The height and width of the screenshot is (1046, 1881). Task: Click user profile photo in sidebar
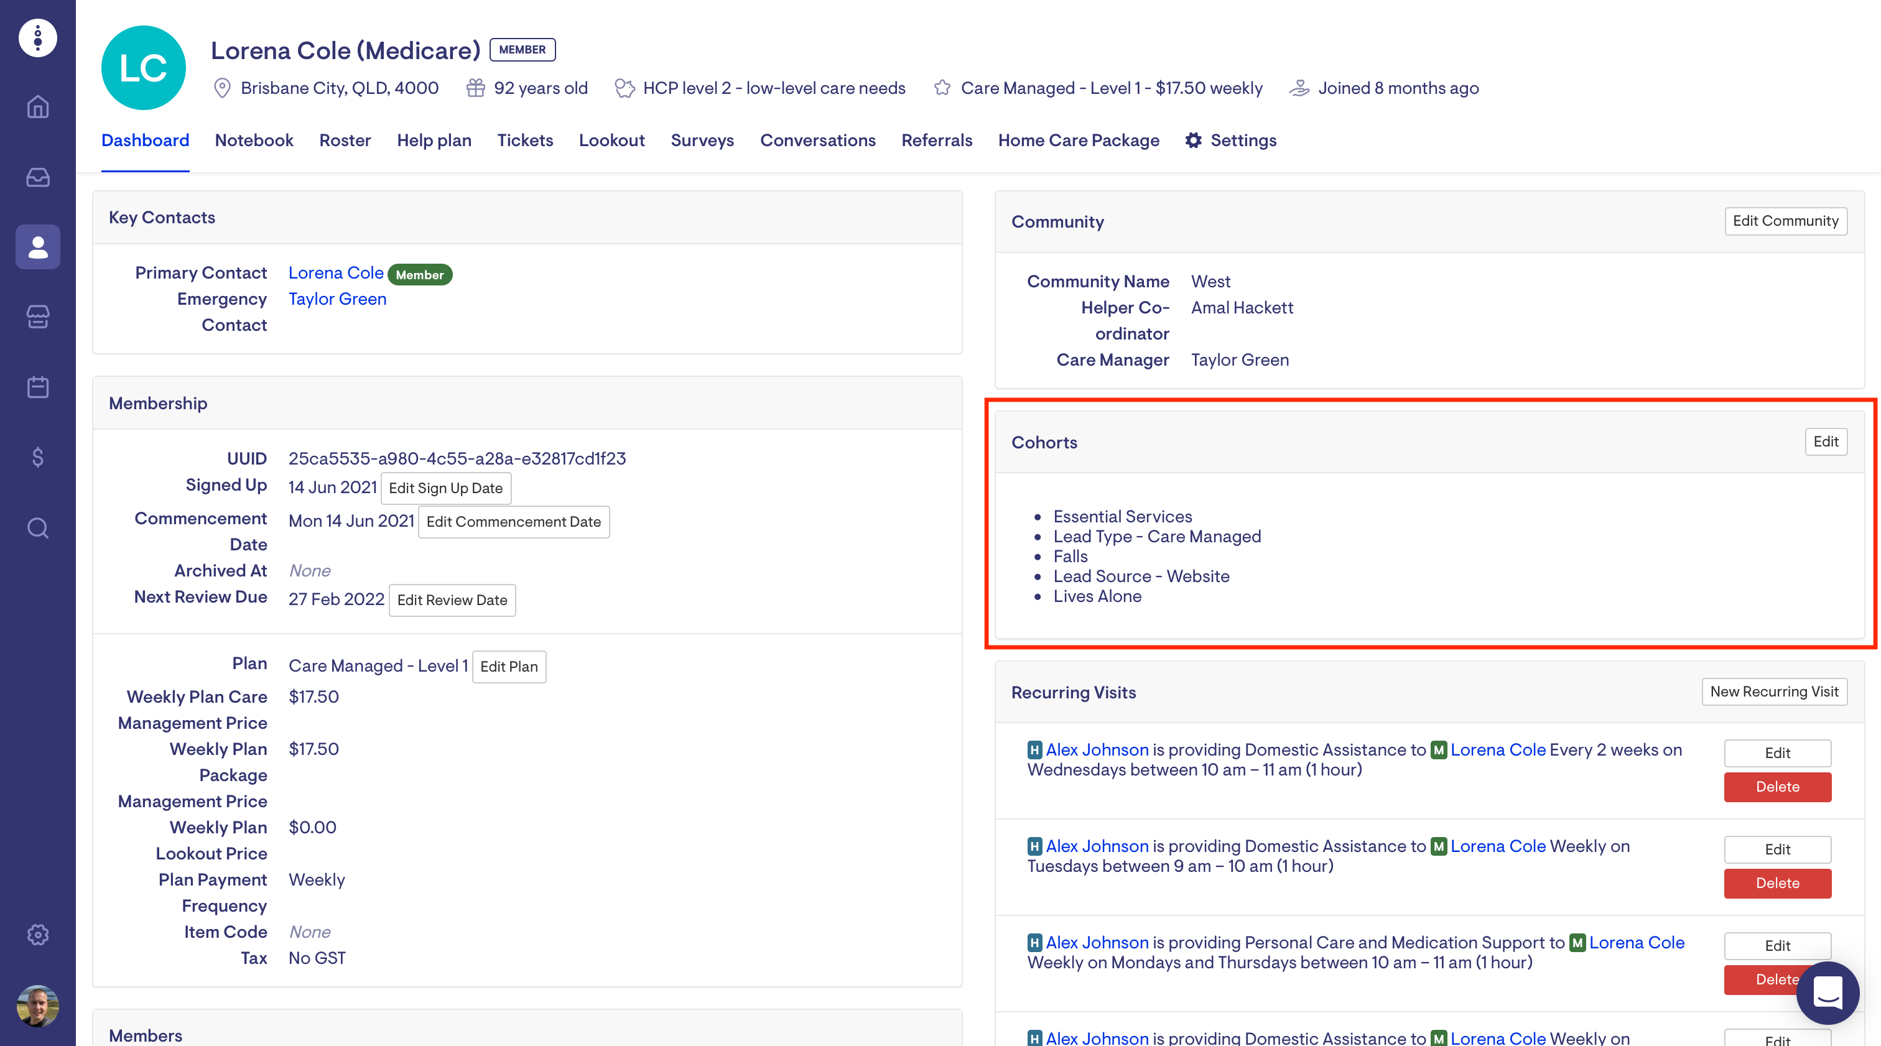pos(38,1005)
